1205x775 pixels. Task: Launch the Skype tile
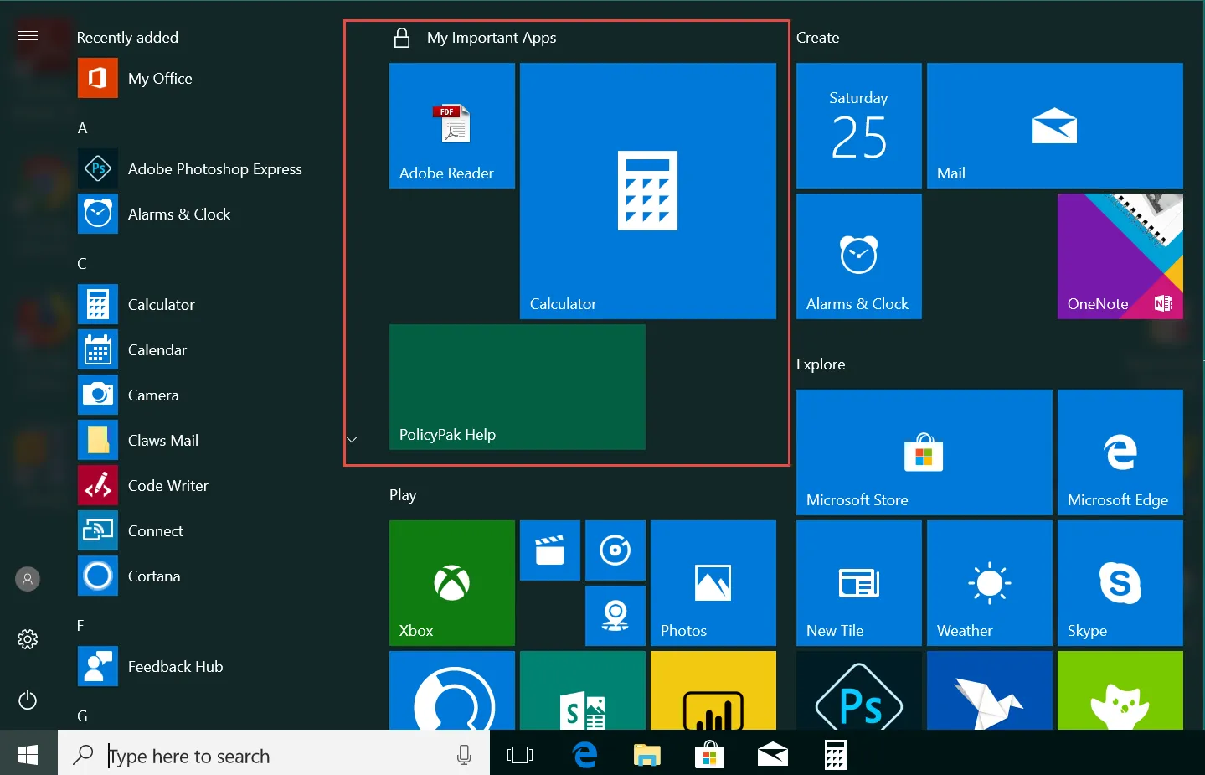click(x=1120, y=583)
